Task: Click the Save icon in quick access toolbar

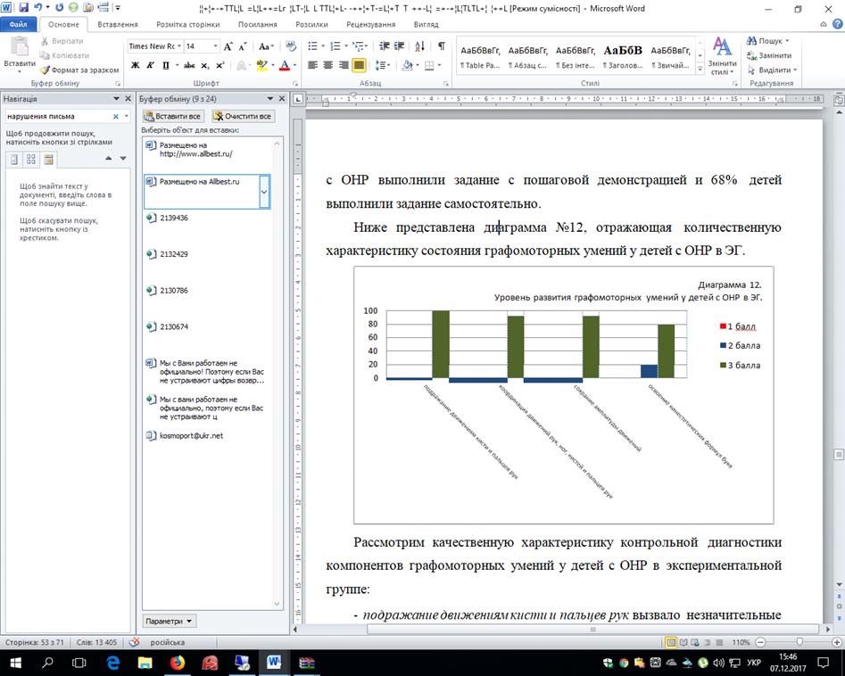Action: coord(24,7)
